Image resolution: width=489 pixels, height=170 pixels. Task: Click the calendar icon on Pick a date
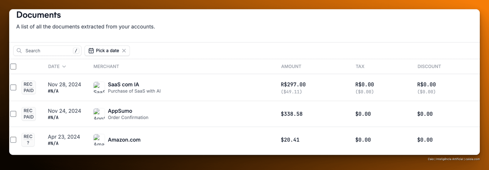click(x=91, y=51)
